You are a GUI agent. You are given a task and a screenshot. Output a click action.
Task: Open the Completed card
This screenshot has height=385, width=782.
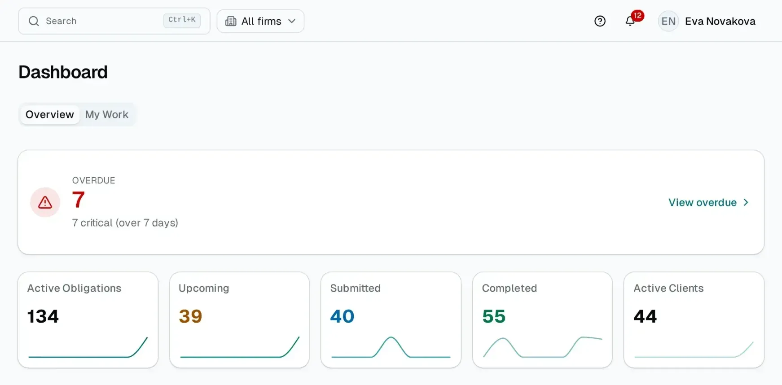coord(542,320)
